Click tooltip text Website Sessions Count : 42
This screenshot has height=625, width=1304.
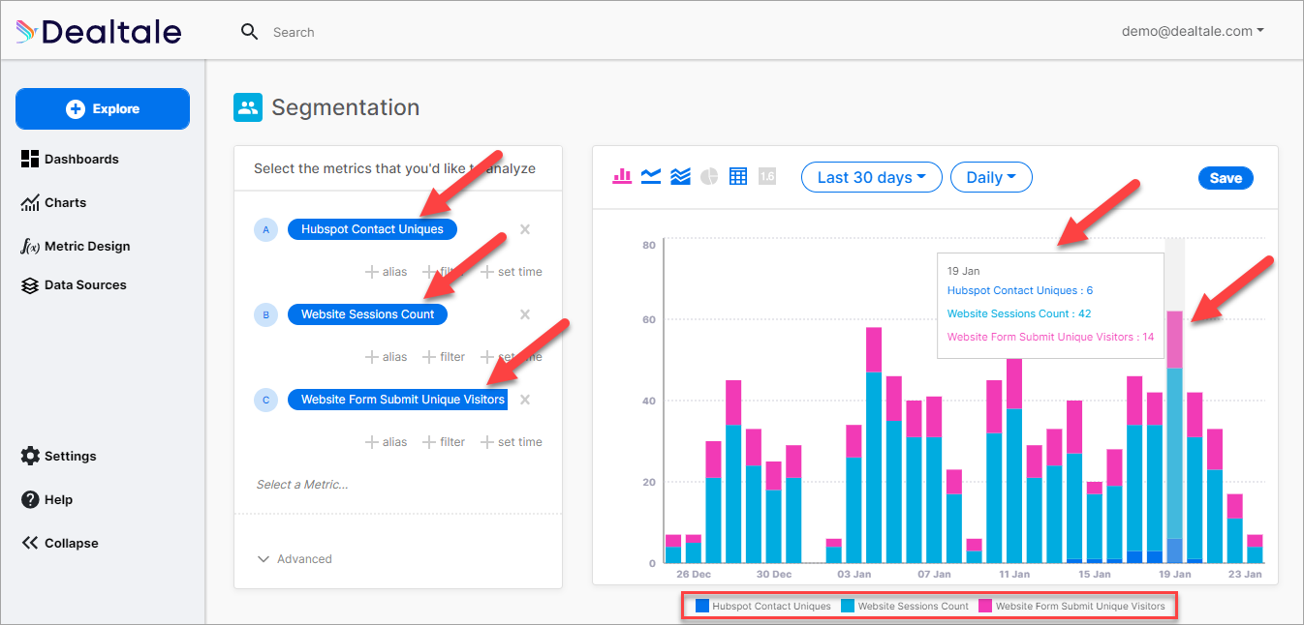tap(1019, 313)
